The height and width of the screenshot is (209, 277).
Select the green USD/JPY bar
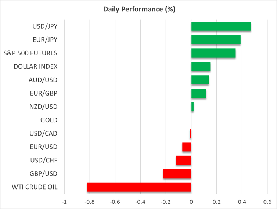(x=221, y=26)
